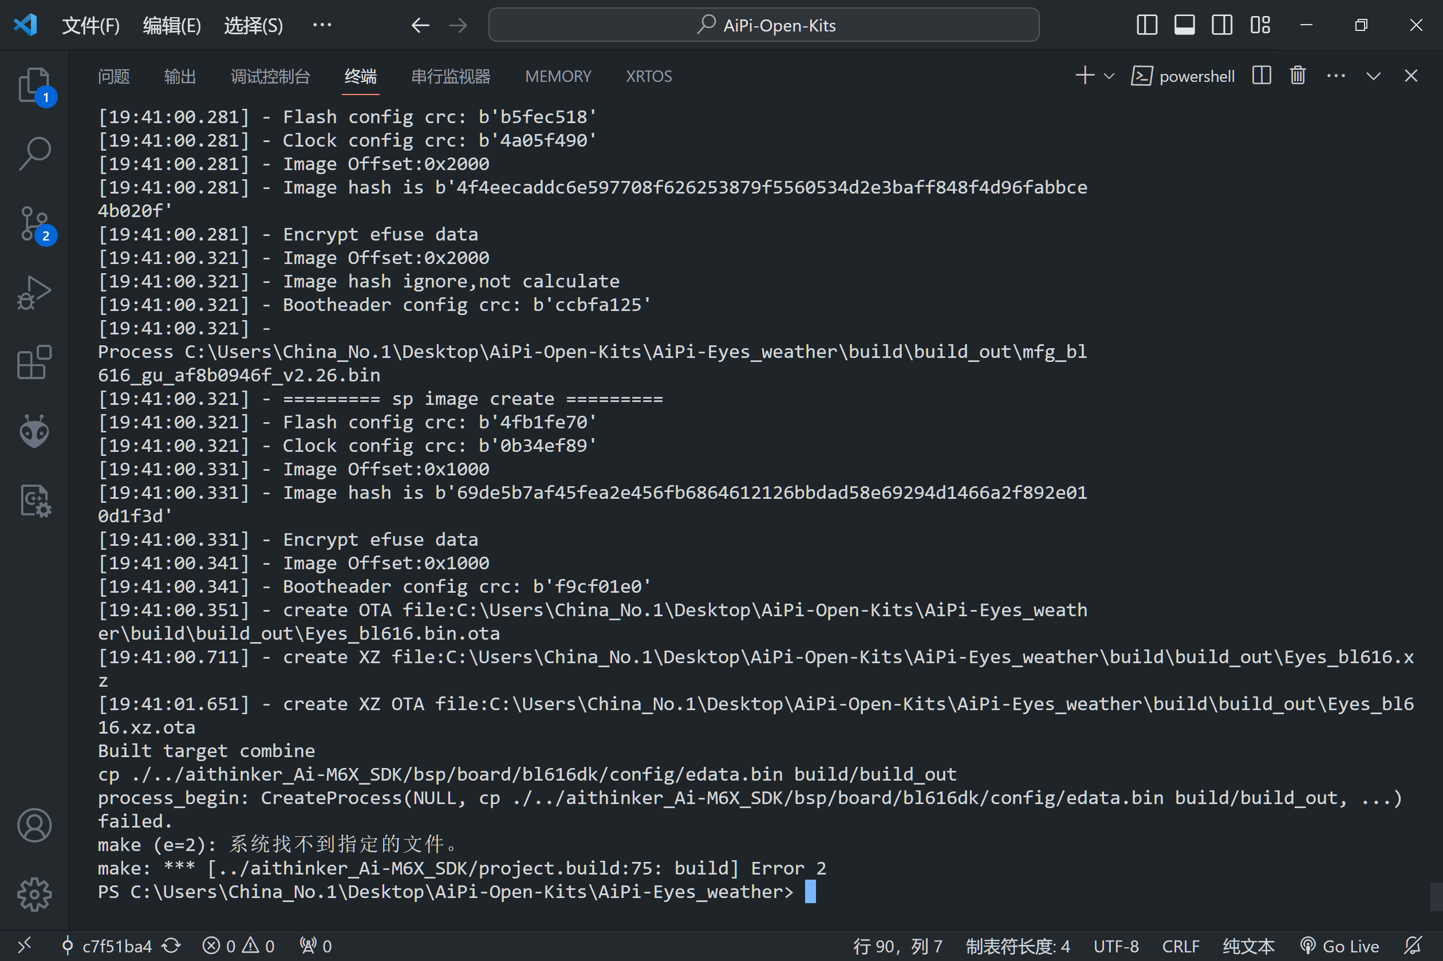Toggle notifications bell in status bar

pos(1413,946)
